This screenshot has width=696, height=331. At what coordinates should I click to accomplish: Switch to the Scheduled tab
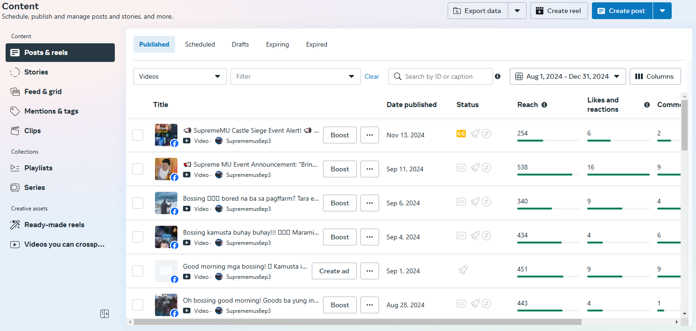coord(200,44)
